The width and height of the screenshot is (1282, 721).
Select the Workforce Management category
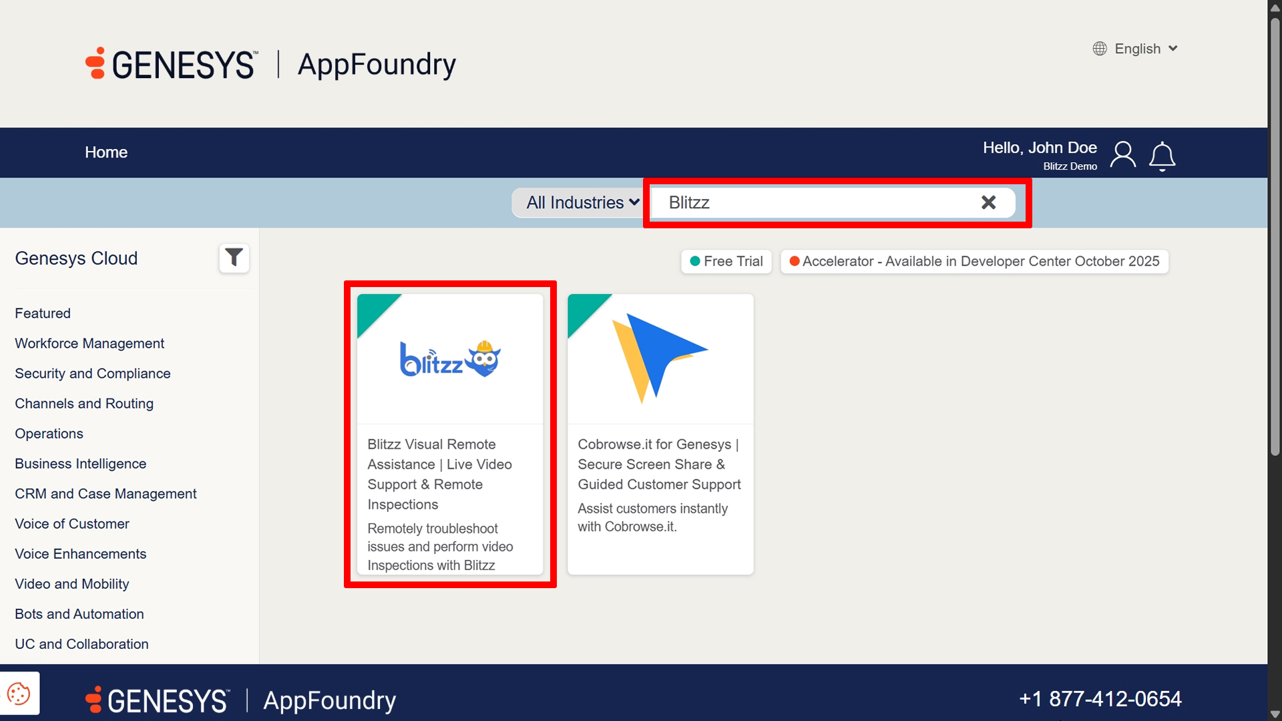[89, 343]
